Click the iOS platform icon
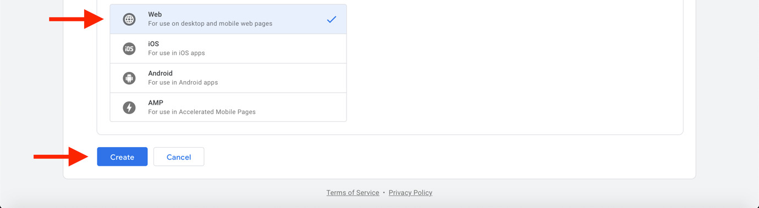 click(129, 49)
